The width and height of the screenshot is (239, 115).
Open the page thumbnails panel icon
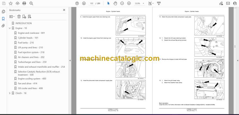[3, 12]
